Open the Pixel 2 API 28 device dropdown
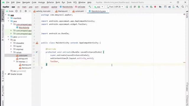 [x=115, y=7]
